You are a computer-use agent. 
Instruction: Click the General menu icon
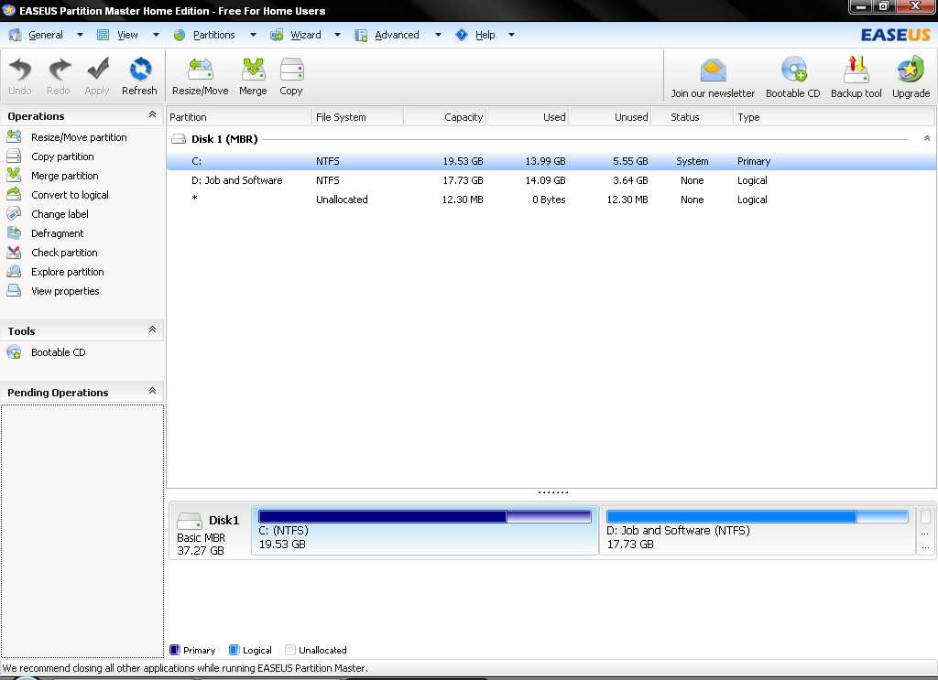[x=15, y=35]
